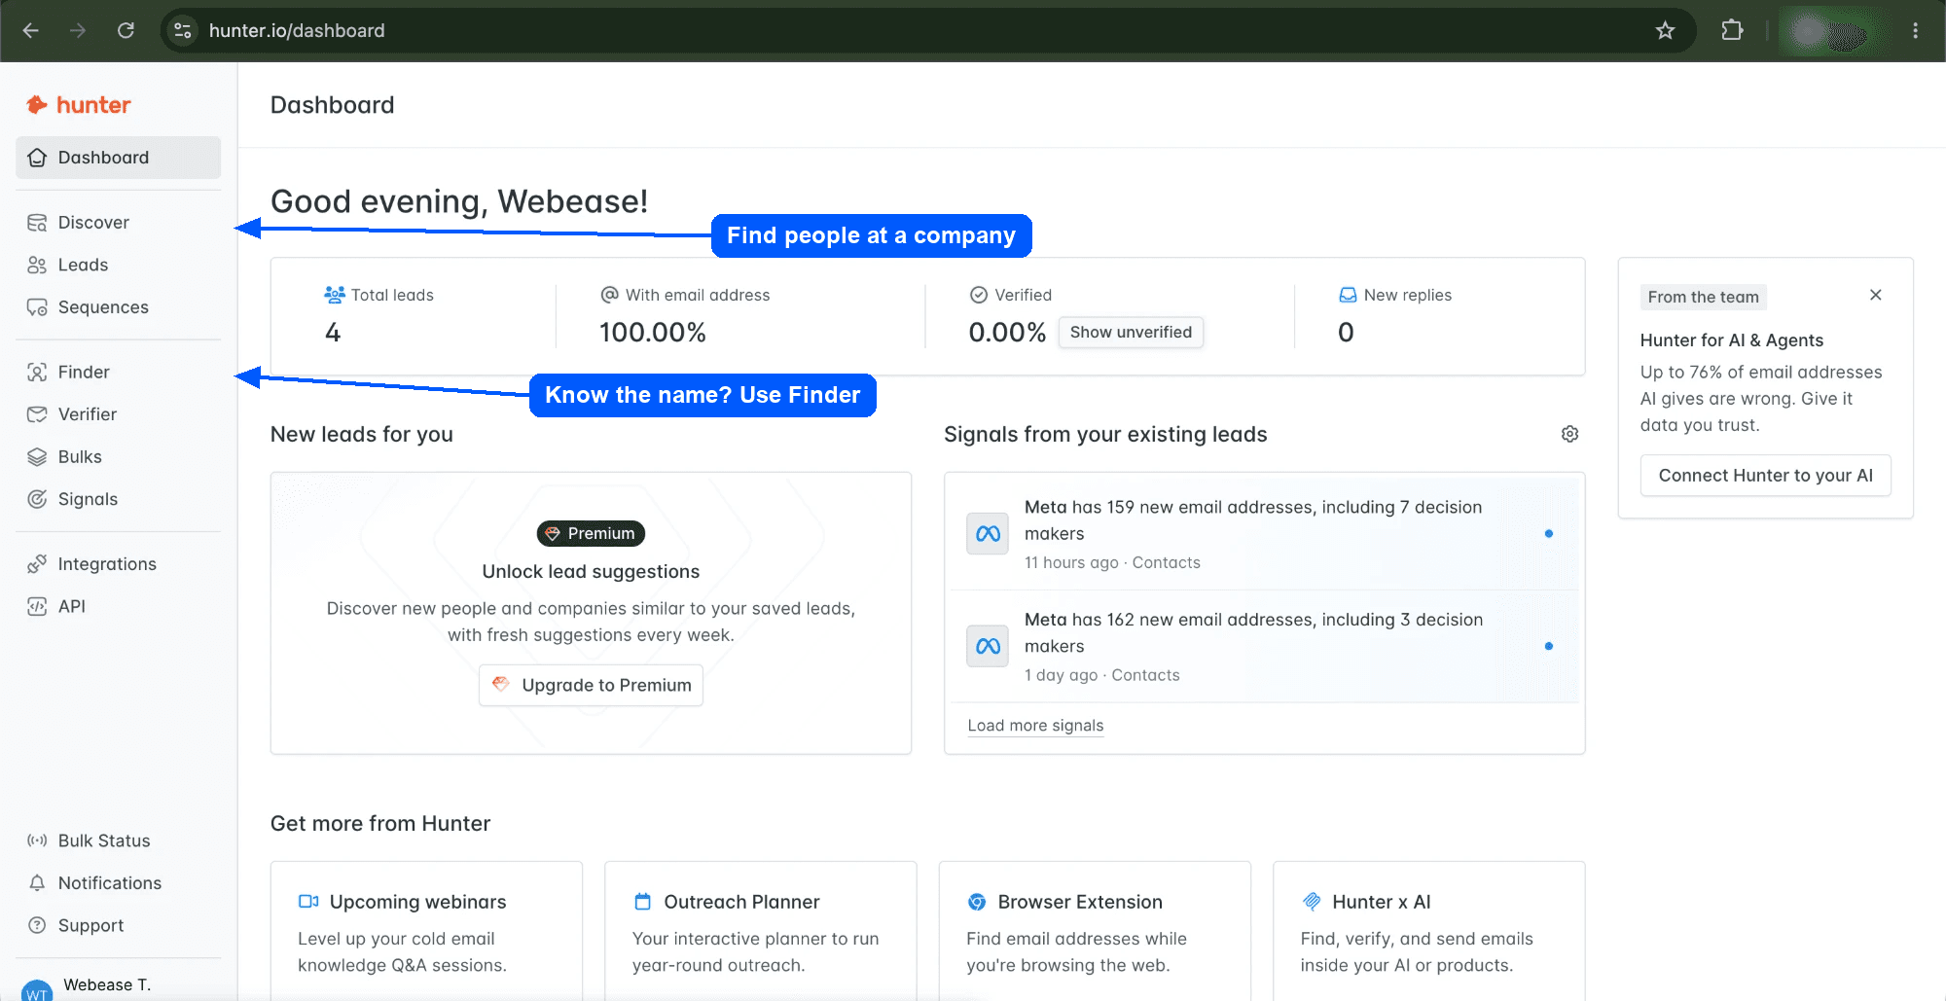Click the site info icon in address bar
This screenshot has width=1946, height=1001.
183,30
